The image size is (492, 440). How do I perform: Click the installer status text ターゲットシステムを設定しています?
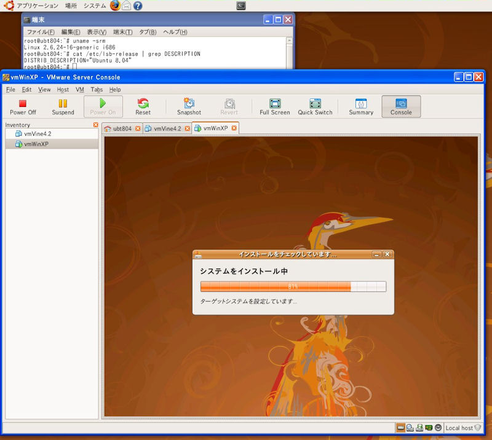[x=248, y=301]
